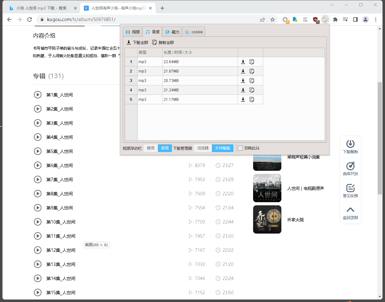The width and height of the screenshot is (385, 302).
Task: Click the 长度 / 时间 / 大小 column header
Action: click(200, 52)
